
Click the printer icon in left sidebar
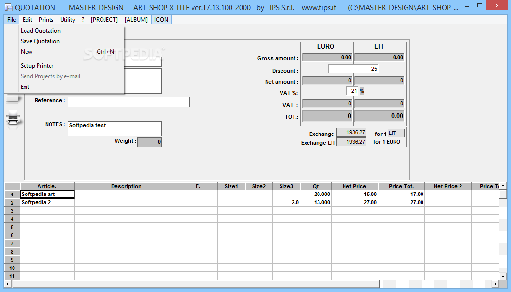(x=13, y=118)
